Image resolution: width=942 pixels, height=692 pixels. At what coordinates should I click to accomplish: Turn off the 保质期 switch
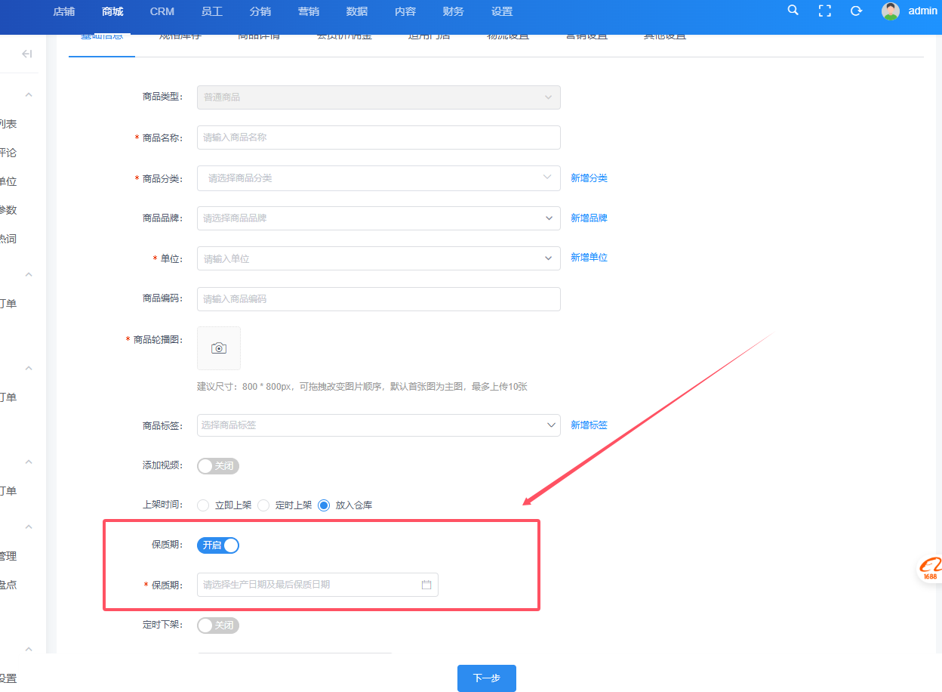coord(218,545)
